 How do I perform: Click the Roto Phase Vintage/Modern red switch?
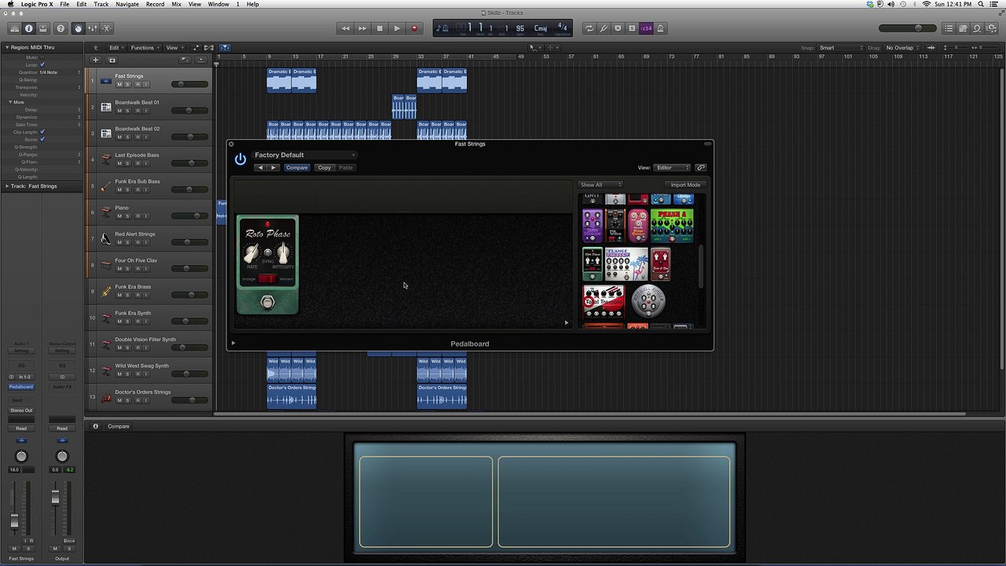tap(267, 279)
